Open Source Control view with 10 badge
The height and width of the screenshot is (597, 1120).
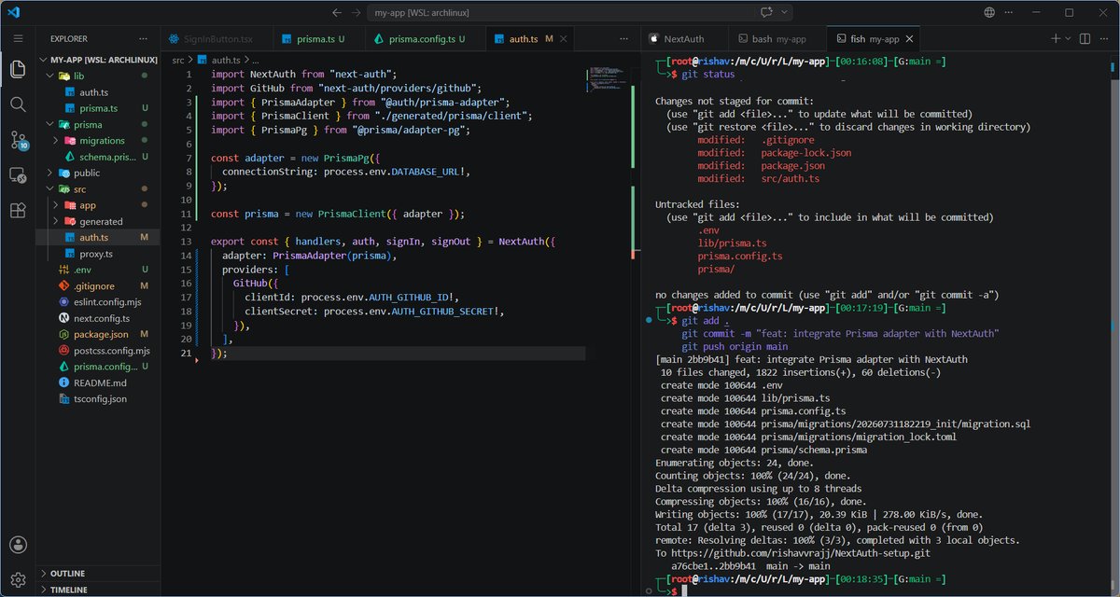tap(18, 140)
